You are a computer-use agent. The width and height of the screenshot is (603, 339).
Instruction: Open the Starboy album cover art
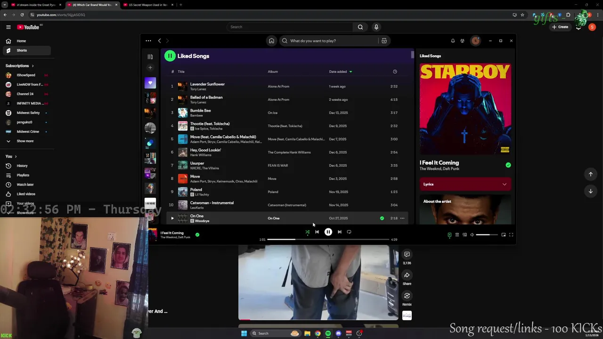[x=465, y=109]
